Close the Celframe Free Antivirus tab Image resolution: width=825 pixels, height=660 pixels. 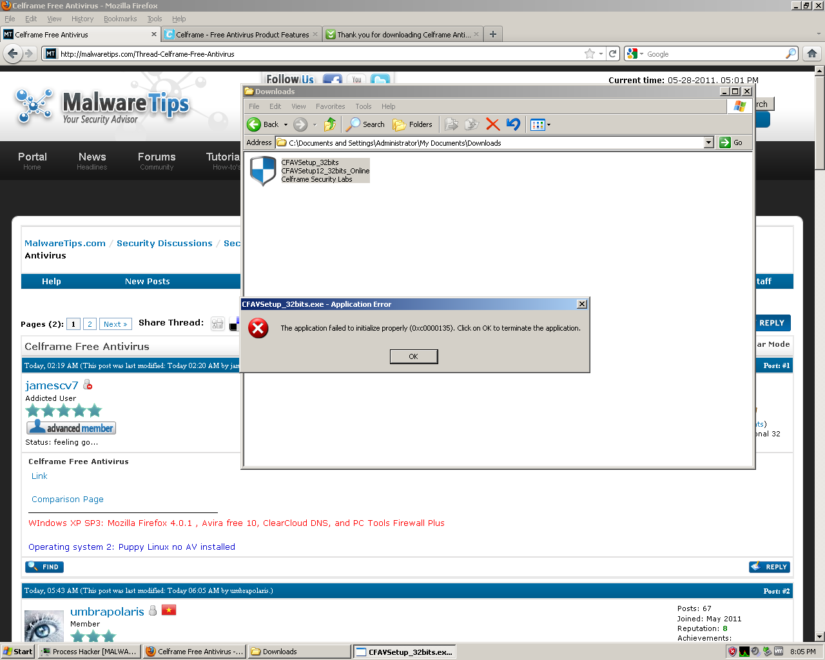coord(154,34)
